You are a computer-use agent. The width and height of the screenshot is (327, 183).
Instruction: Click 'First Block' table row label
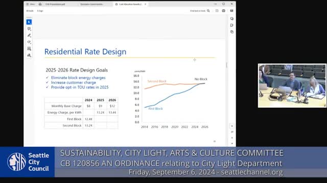(74, 119)
